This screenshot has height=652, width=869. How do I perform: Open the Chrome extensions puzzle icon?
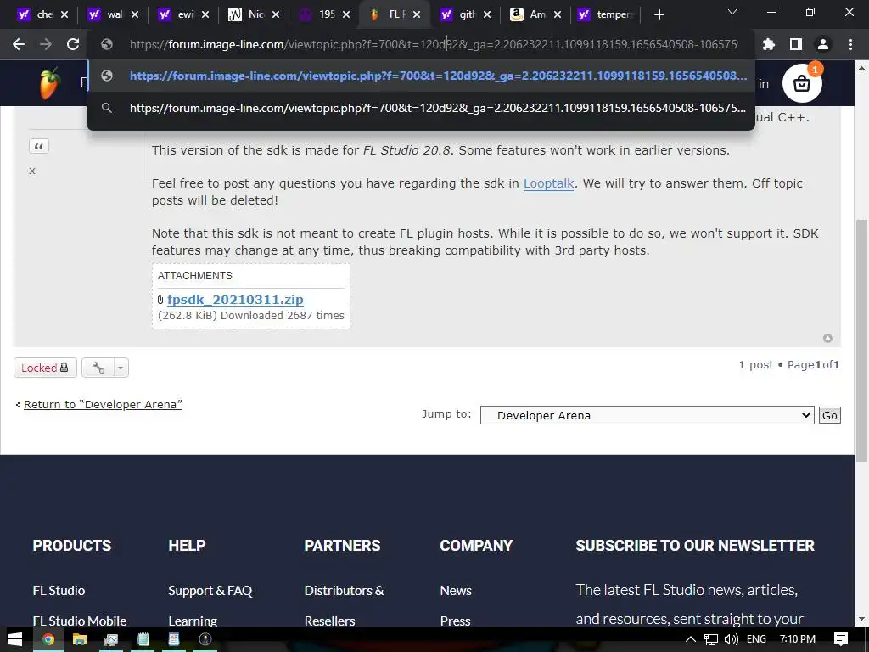click(768, 44)
